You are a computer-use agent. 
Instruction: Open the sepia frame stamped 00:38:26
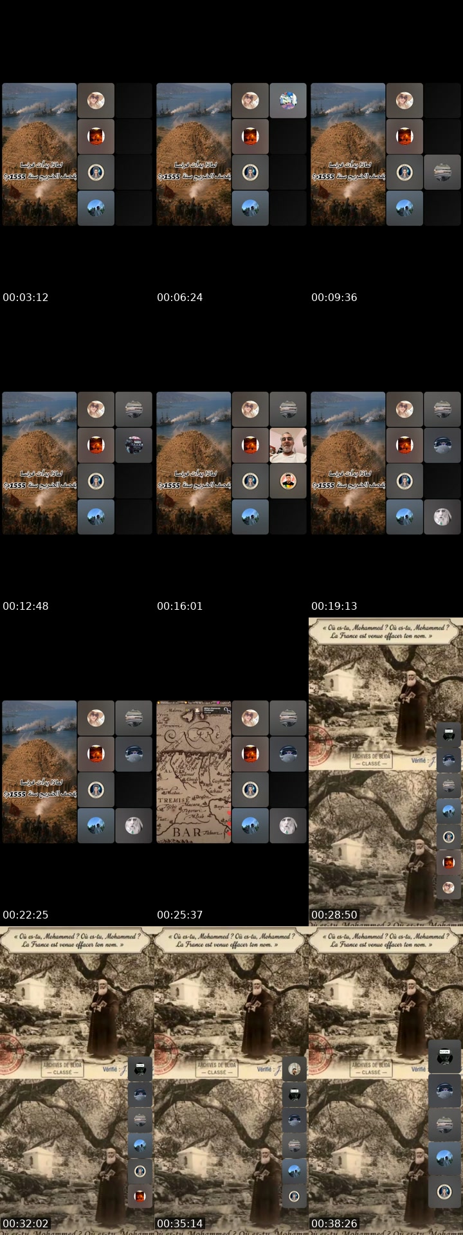pos(386,1081)
